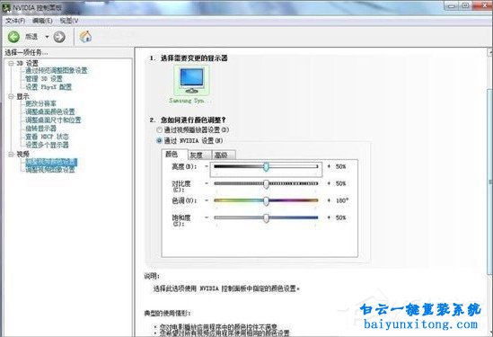Open 查看 HDCP 状态 task

(47, 137)
